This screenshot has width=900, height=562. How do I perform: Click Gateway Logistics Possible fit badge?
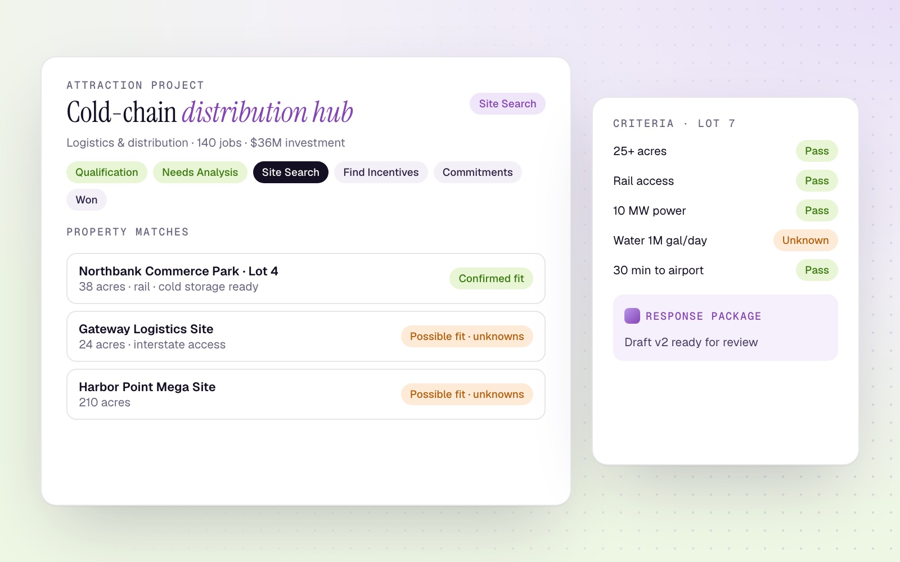tap(467, 336)
